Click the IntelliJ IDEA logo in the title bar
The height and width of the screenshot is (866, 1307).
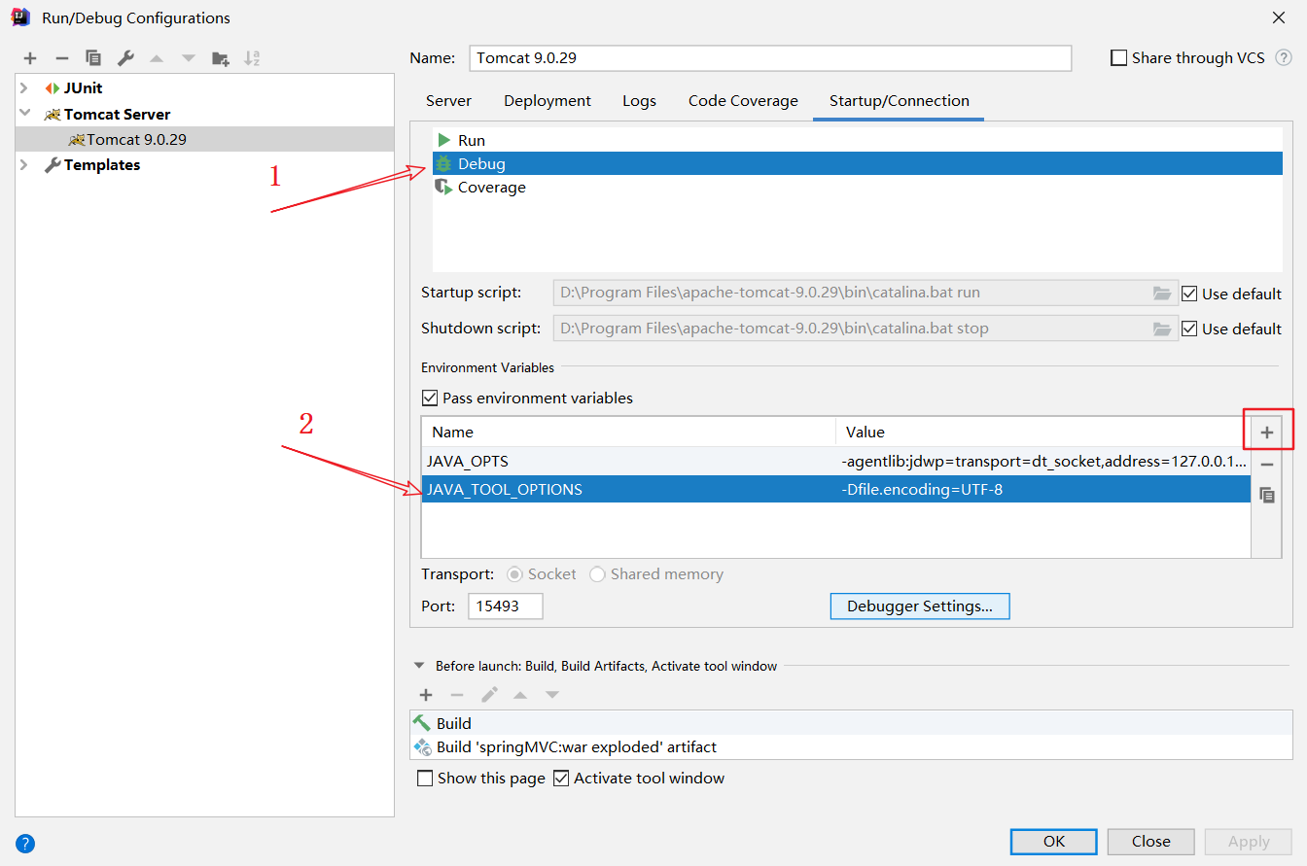point(20,17)
